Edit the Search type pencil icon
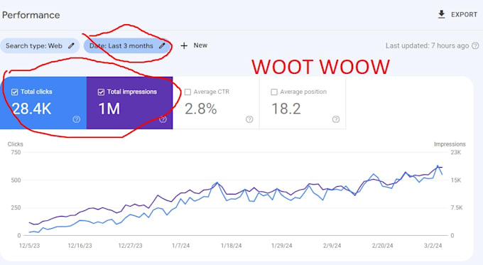Screen dimensions: 483x265 pyautogui.click(x=71, y=45)
